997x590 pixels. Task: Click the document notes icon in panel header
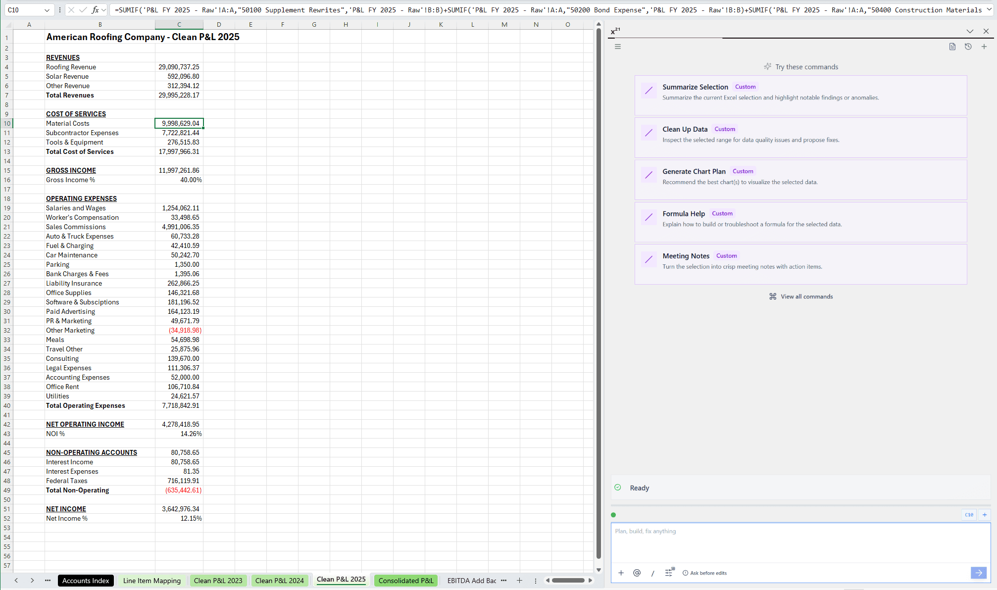(x=952, y=47)
